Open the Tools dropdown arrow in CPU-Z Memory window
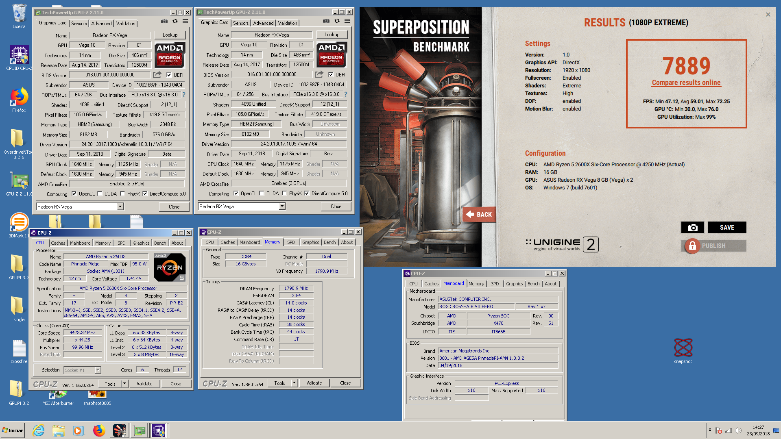This screenshot has width=781, height=439. pyautogui.click(x=294, y=383)
